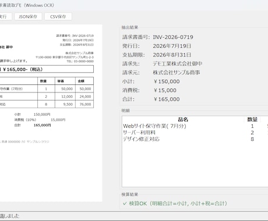The image size is (268, 221).
Task: Click amount 76,000 in invoice preview table
Action: pyautogui.click(x=85, y=104)
